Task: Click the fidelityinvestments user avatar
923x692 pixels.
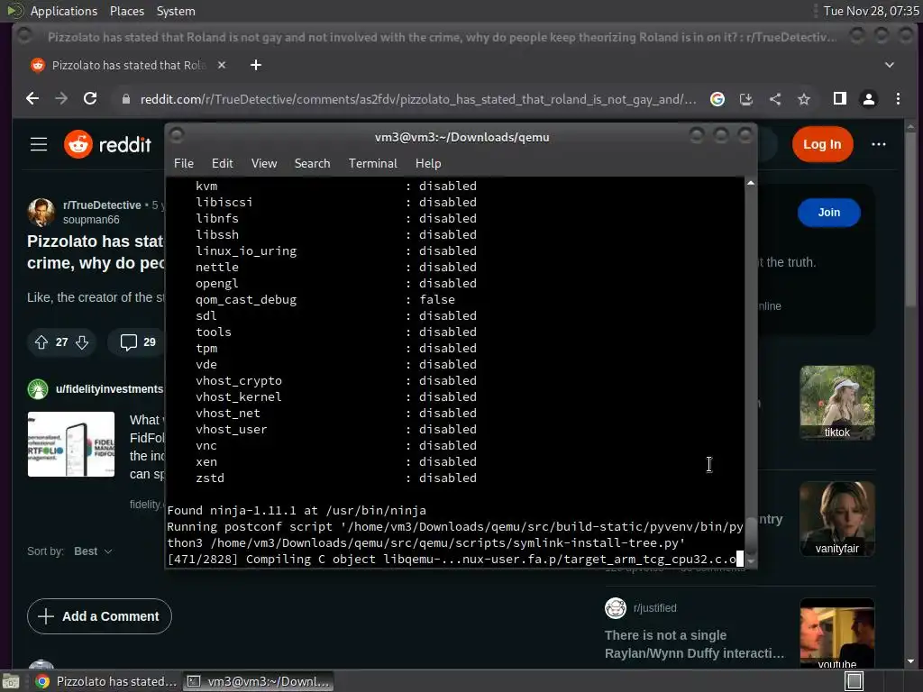Action: click(x=38, y=389)
